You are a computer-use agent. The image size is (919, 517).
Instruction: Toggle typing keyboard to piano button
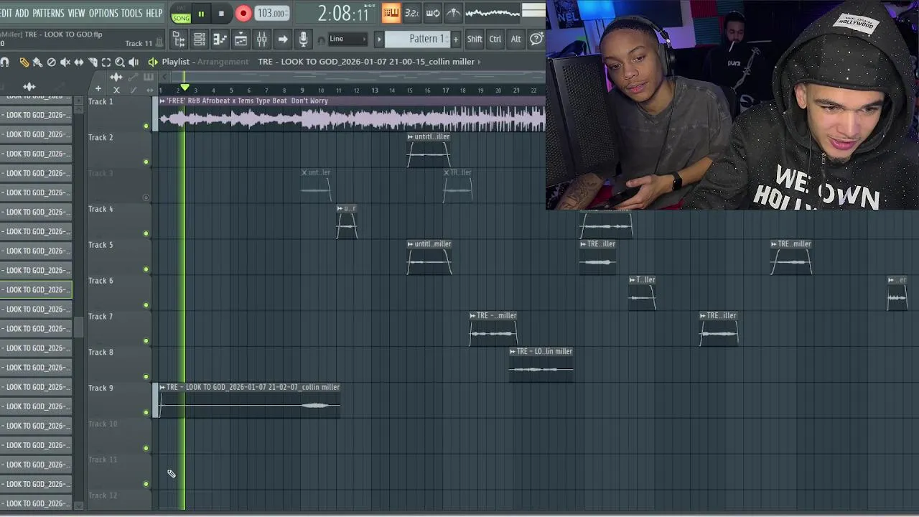[x=391, y=13]
